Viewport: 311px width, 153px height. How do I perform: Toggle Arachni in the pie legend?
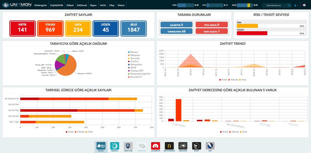tap(133, 61)
